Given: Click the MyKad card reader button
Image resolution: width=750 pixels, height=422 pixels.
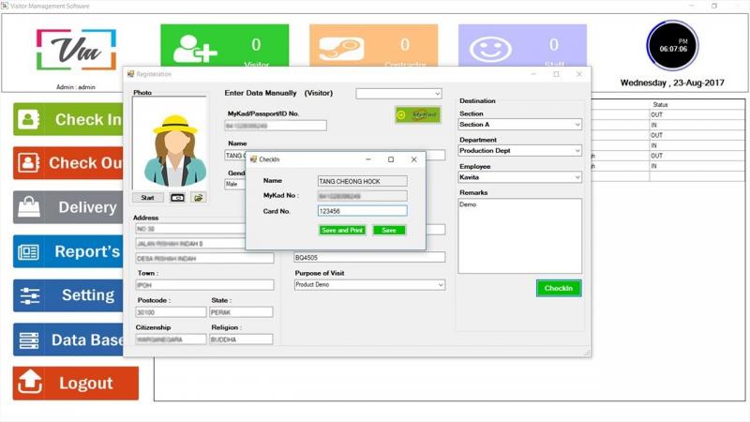Looking at the screenshot, I should (418, 114).
